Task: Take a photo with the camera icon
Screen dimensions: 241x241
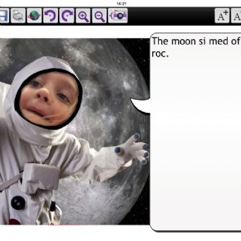Action: tap(118, 16)
